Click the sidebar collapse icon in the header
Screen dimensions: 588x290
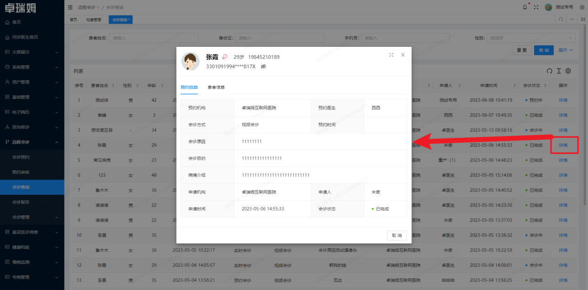(70, 7)
